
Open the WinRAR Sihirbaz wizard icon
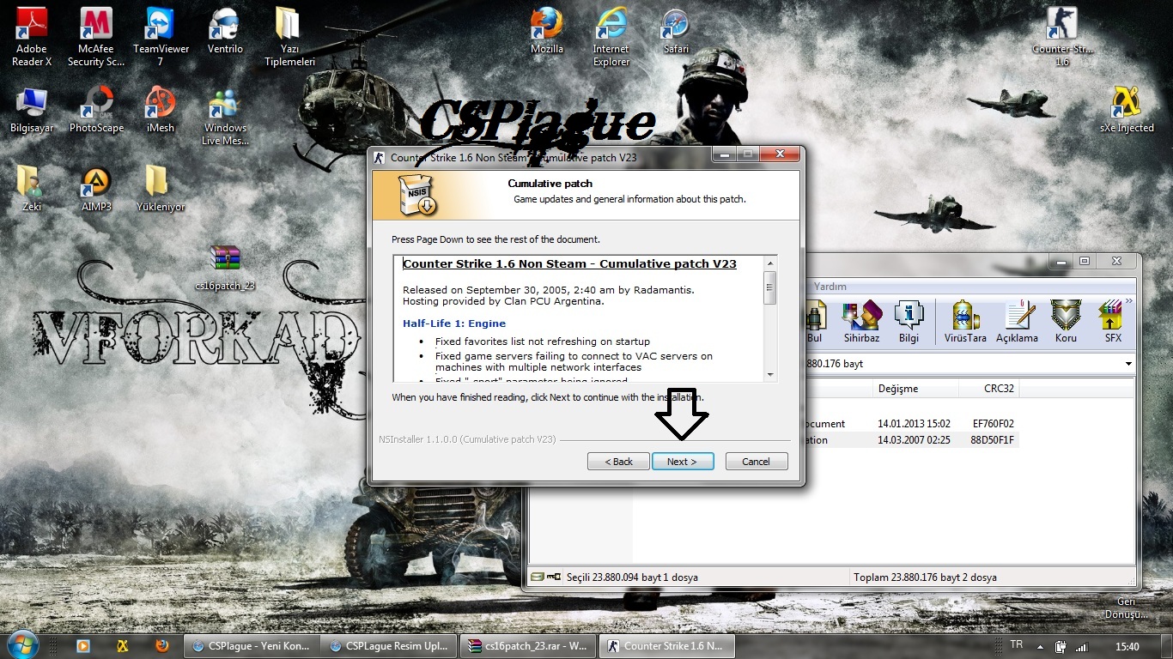pyautogui.click(x=861, y=322)
